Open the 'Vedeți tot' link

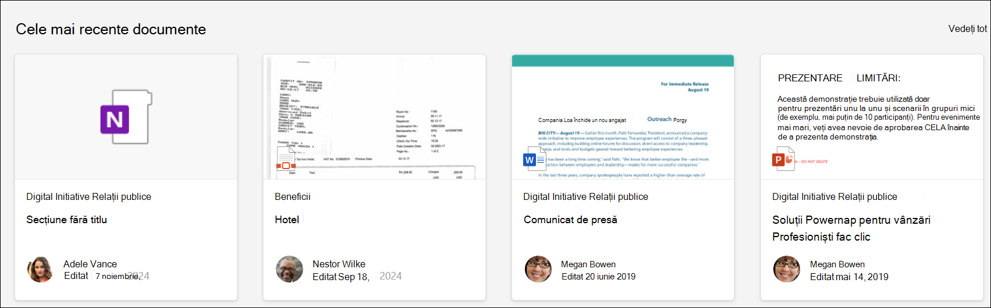(x=968, y=28)
